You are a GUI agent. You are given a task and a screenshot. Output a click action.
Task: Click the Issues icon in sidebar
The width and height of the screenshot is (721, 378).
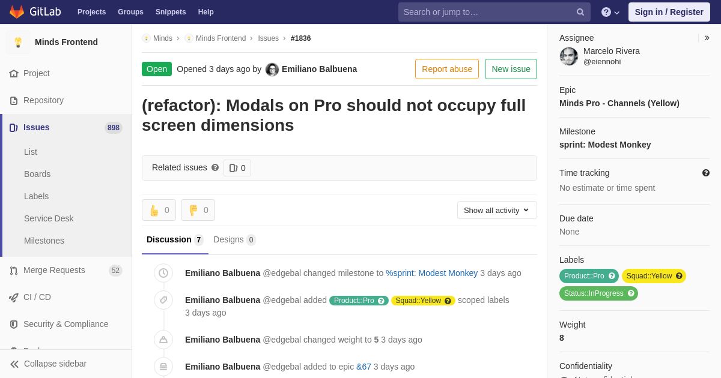pos(14,127)
